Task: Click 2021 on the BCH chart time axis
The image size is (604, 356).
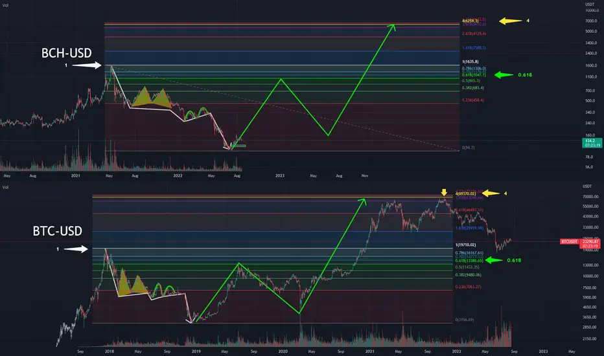Action: 75,176
